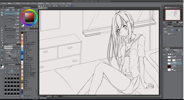Select the Fill bucket tool
This screenshot has width=184, height=100.
[x=2, y=45]
